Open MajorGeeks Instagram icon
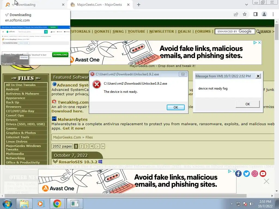279x209 pixels. click(x=255, y=174)
